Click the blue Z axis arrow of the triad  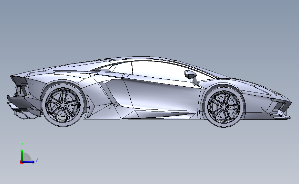coord(29,162)
